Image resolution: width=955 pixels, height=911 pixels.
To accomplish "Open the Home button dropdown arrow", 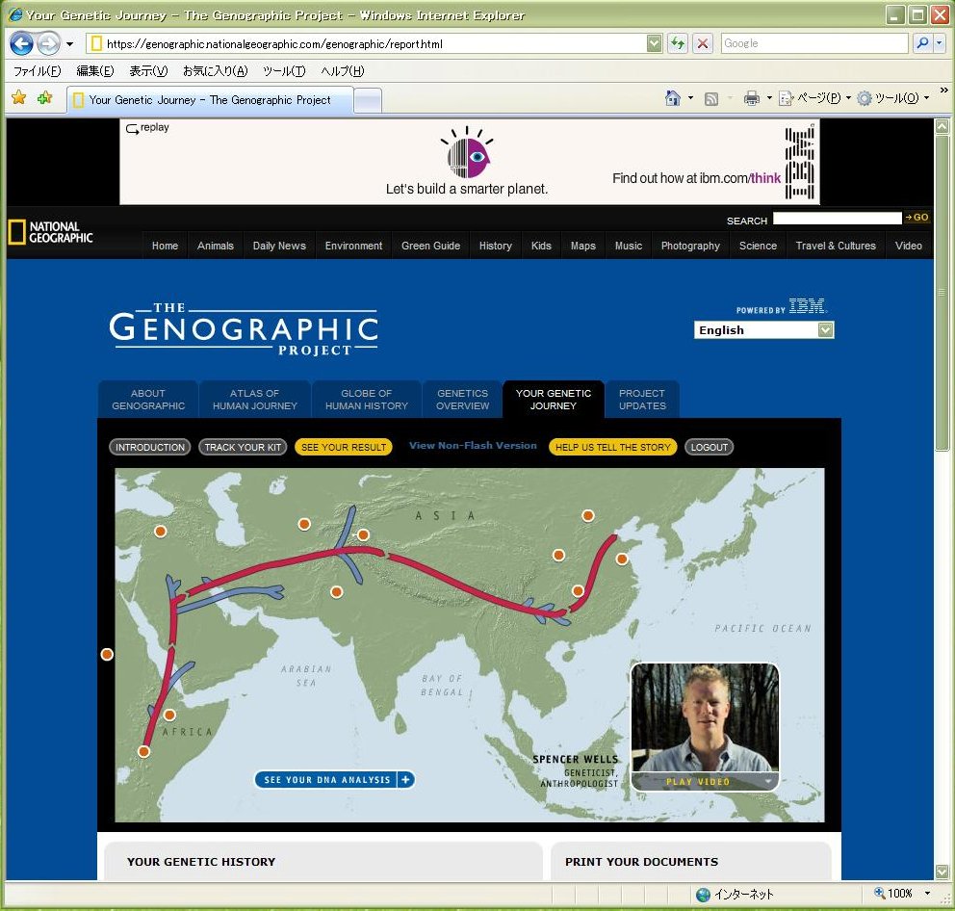I will click(690, 98).
